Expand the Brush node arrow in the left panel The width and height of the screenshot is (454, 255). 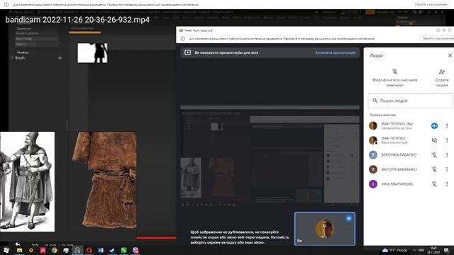(x=12, y=58)
